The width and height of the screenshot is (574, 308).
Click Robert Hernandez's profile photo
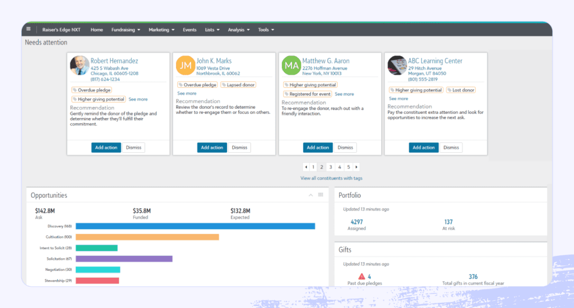point(80,66)
